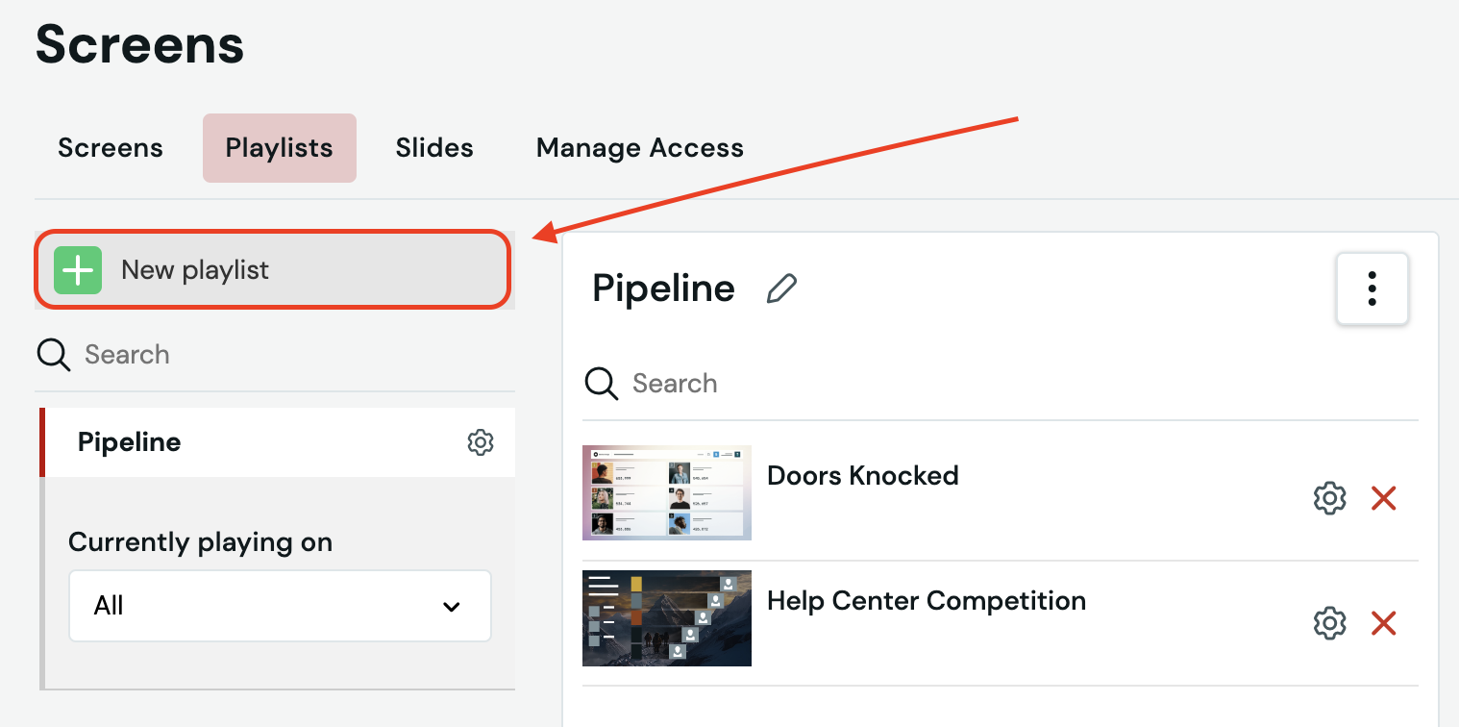Viewport: 1459px width, 727px height.
Task: Open the Manage Access tab
Action: [640, 148]
